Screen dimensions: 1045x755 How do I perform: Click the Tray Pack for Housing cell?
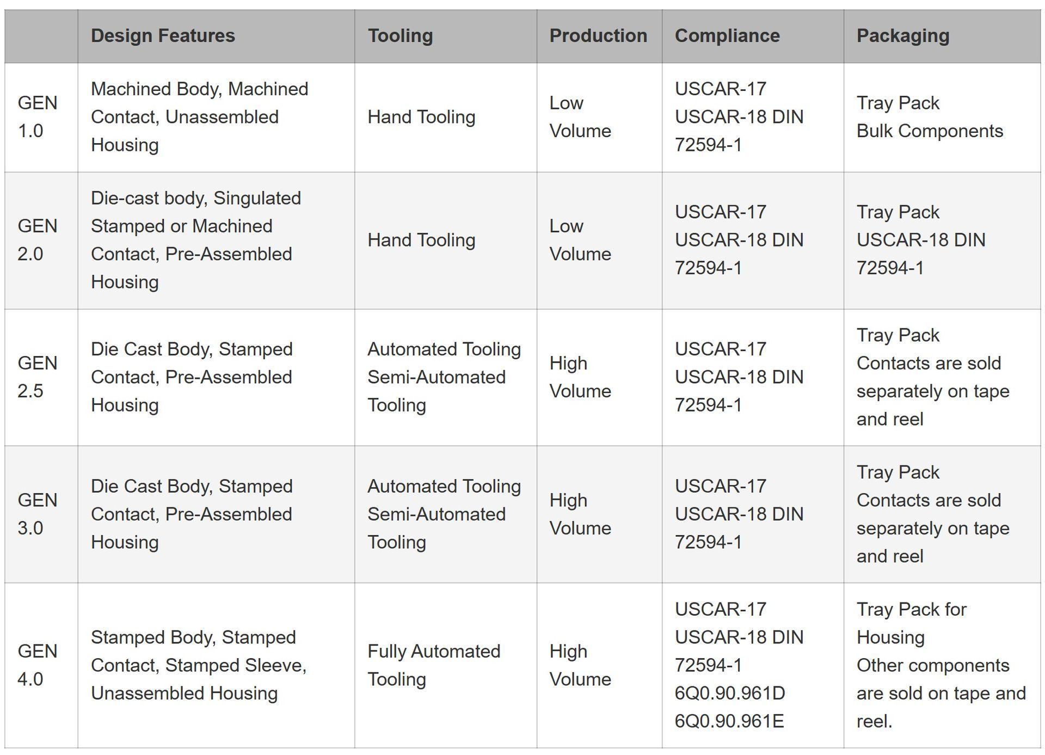point(941,665)
